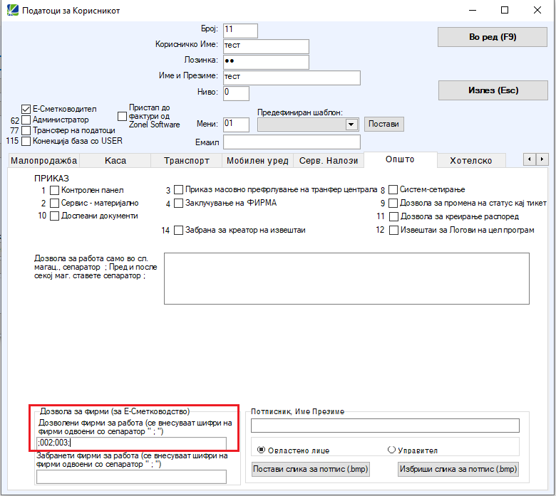Enable Забрана за креатор на извештаи
This screenshot has width=556, height=496.
179,231
